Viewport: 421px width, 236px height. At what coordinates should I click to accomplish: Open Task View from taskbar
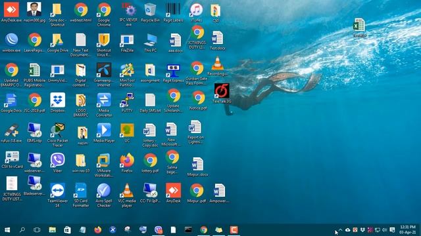coord(37,230)
